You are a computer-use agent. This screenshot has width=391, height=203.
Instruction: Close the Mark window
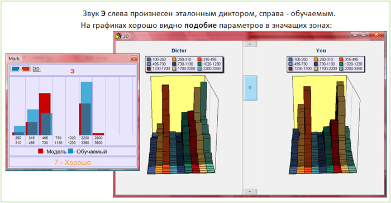click(134, 59)
